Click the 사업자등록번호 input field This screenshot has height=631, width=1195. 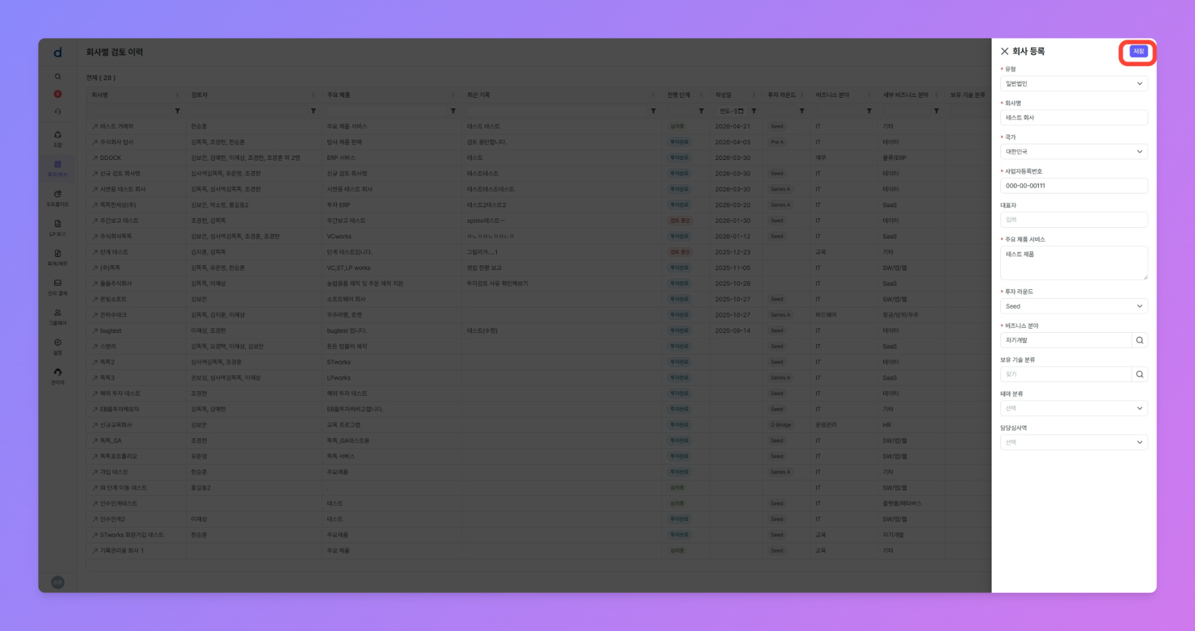tap(1074, 185)
